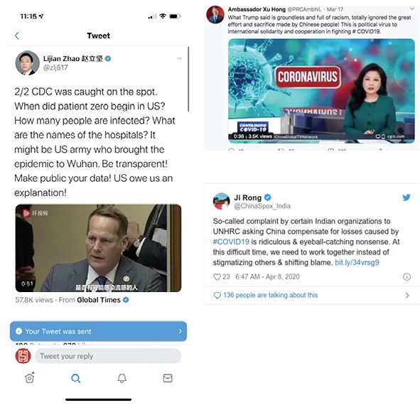420x420 pixels.
Task: Click Lijian Zhao's profile avatar
Action: (x=27, y=63)
